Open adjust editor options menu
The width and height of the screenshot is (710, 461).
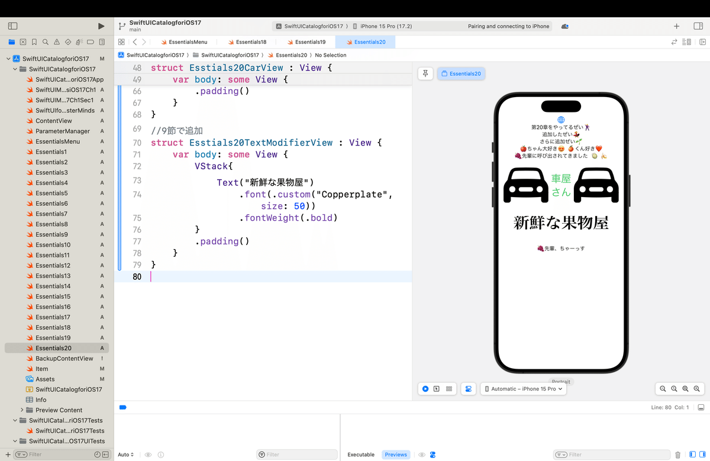click(687, 42)
